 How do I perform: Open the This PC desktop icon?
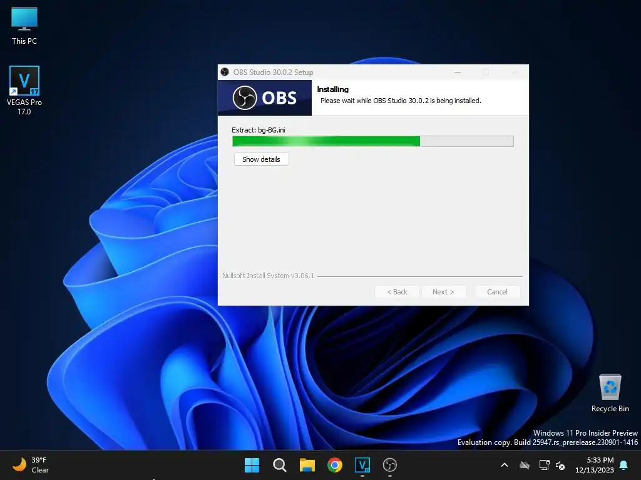point(24,26)
